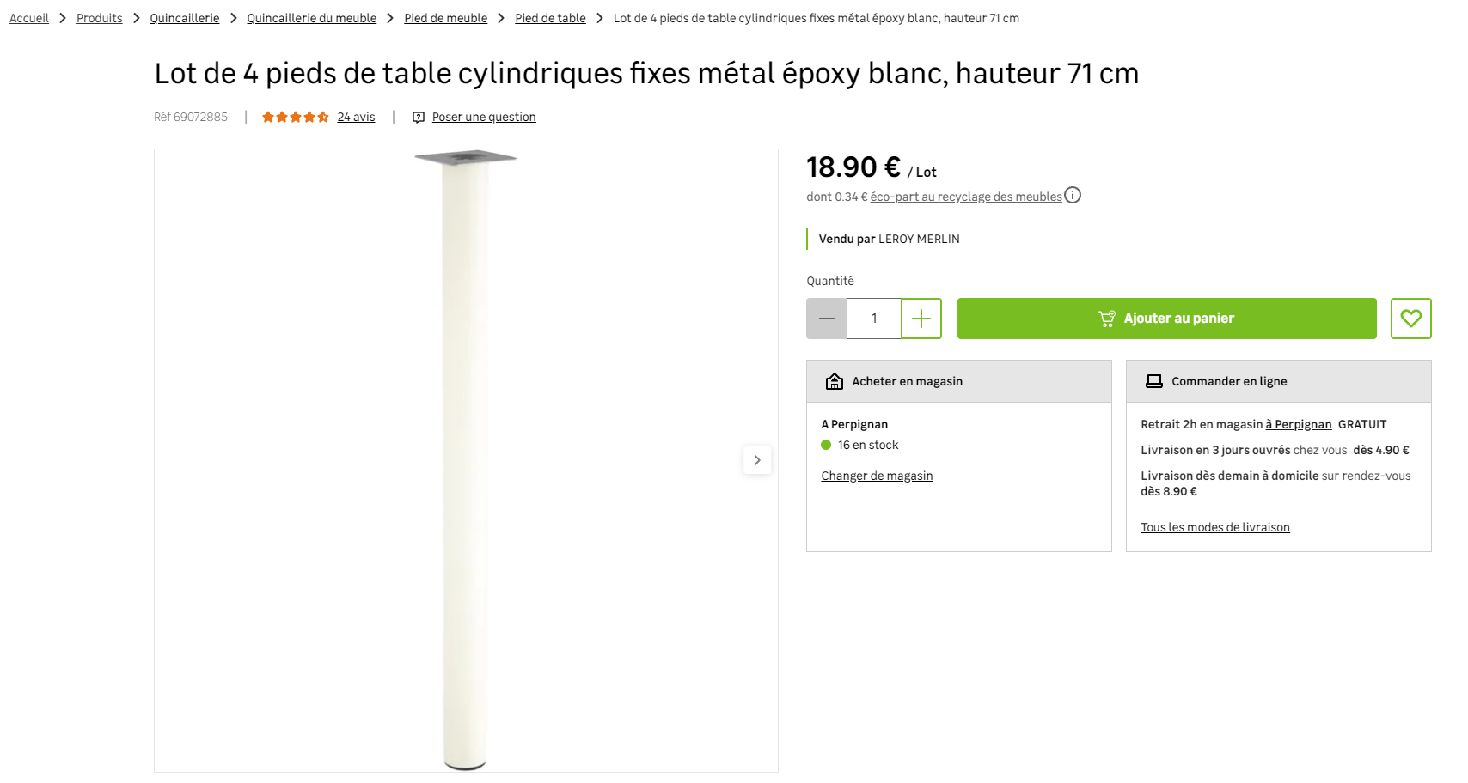Click the table leg product image

click(465, 460)
